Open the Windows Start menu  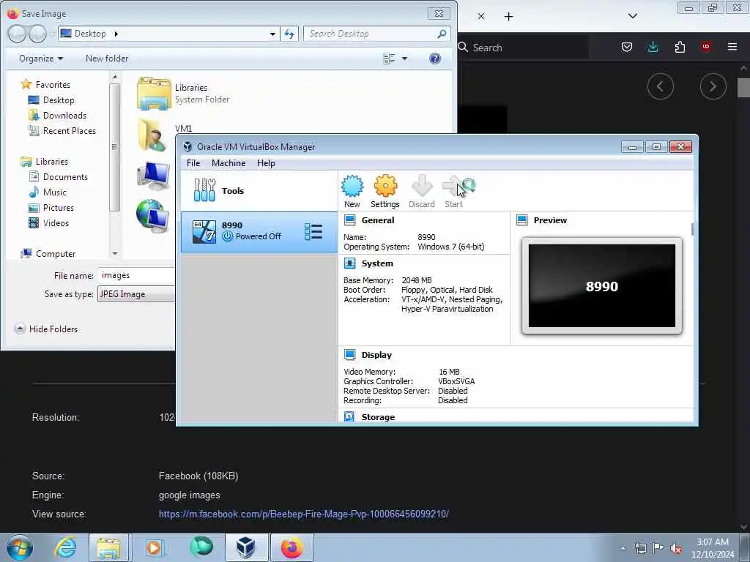click(x=20, y=547)
